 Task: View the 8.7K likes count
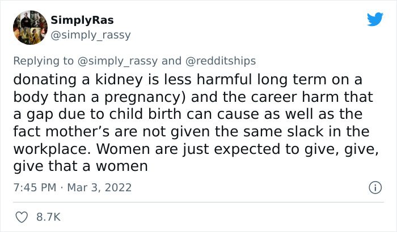(x=48, y=217)
